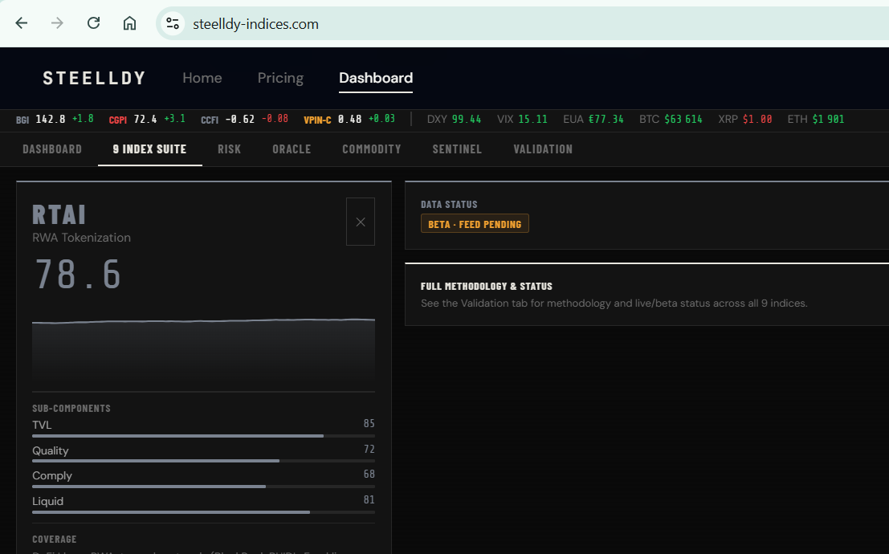Click the DATA STATUS heading
The width and height of the screenshot is (889, 554).
[449, 204]
